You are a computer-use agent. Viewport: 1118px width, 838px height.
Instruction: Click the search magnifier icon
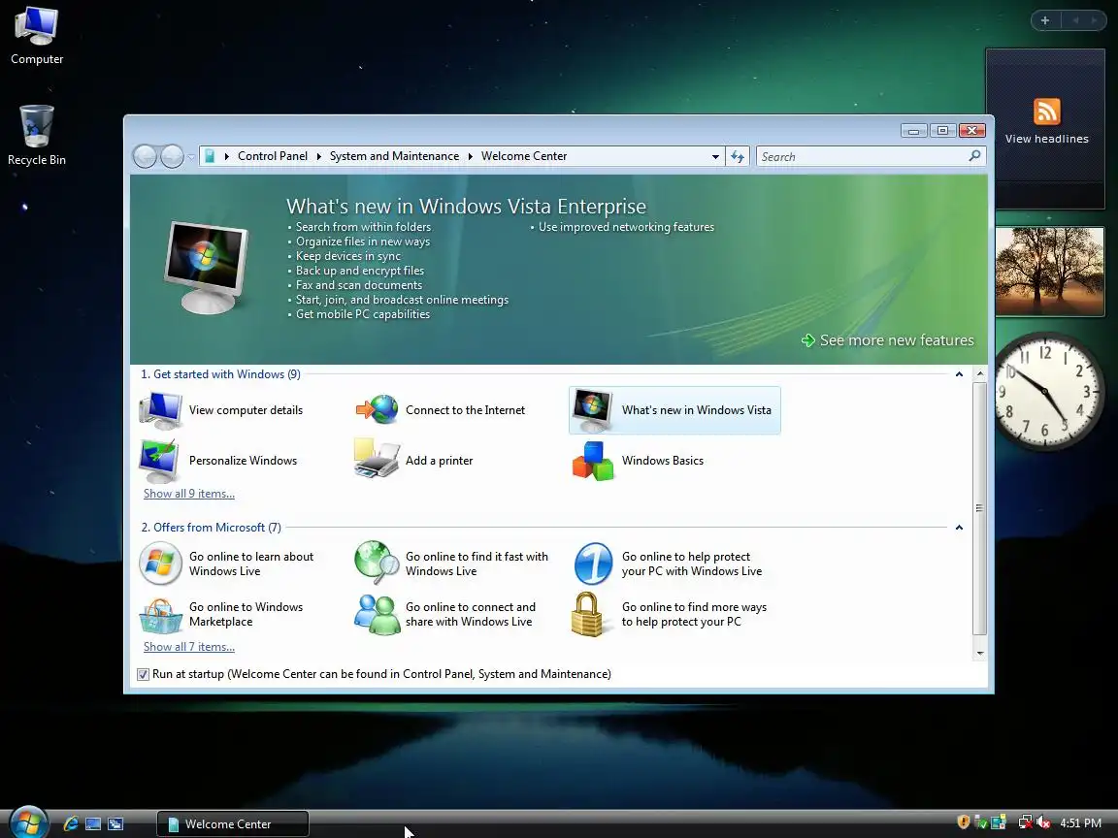(974, 155)
